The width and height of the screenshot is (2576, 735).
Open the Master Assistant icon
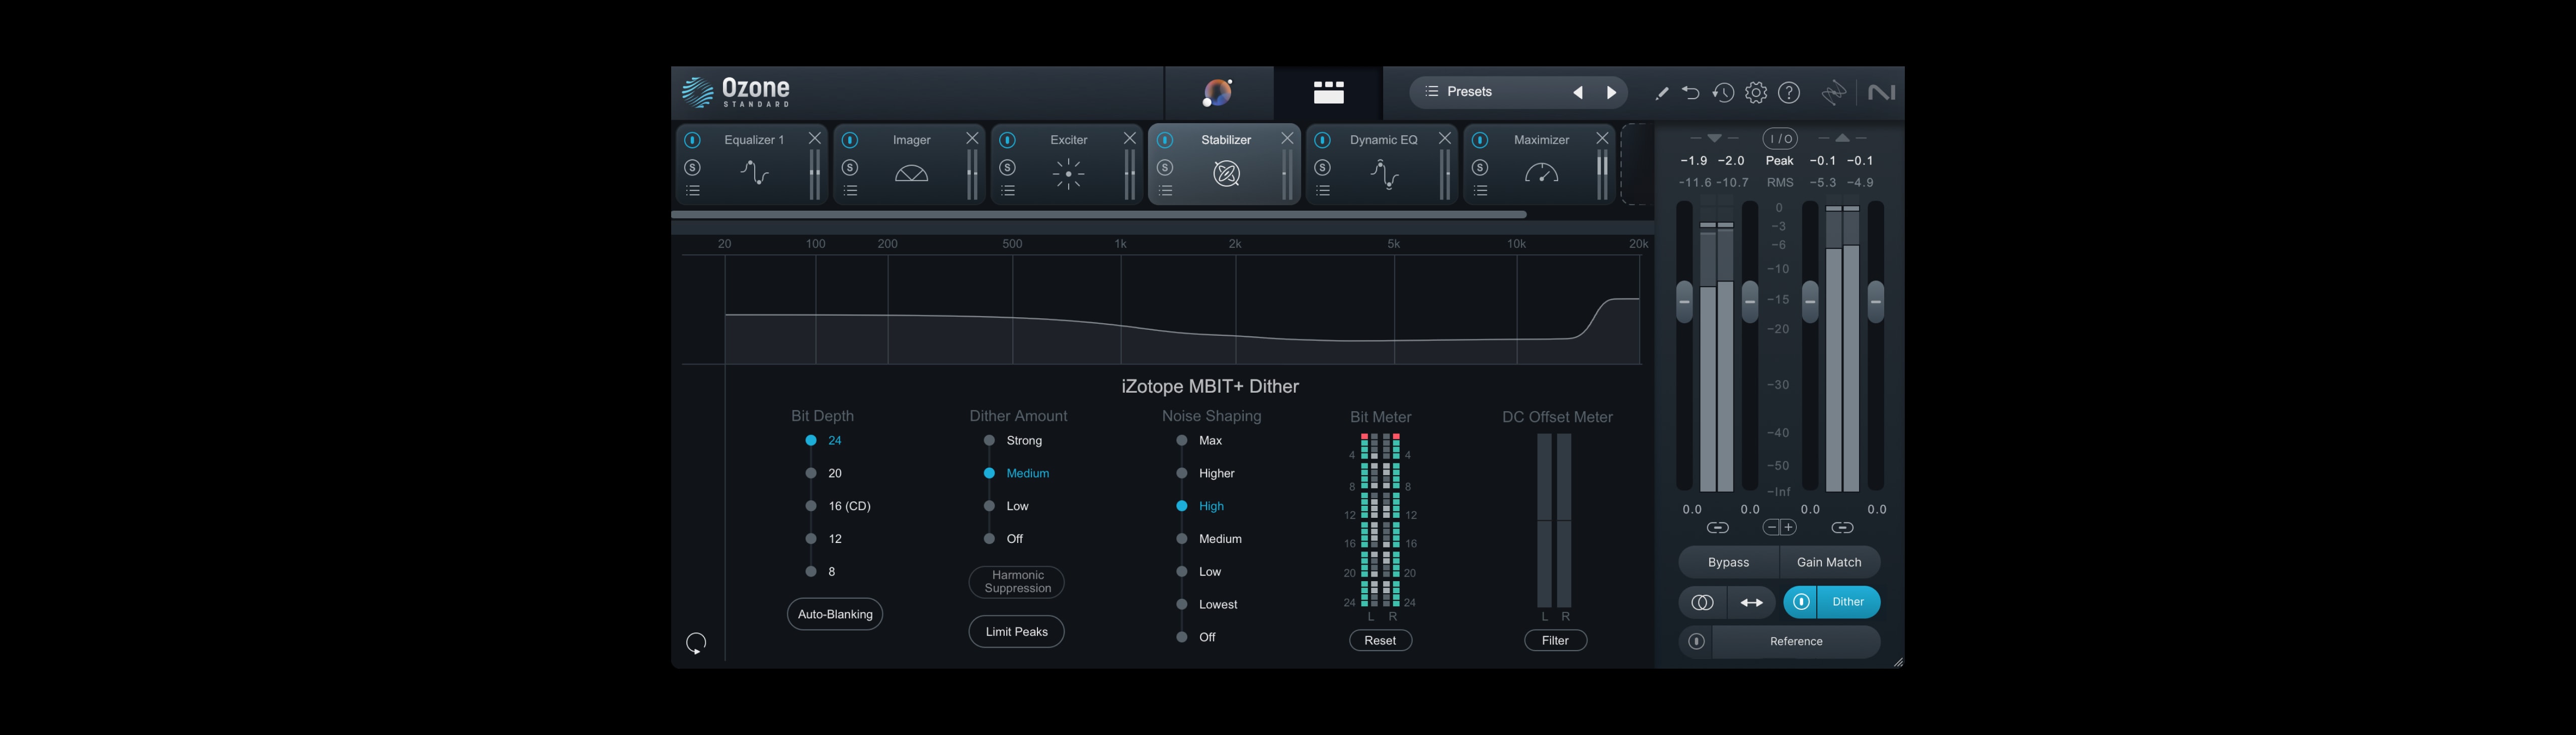[x=1218, y=93]
